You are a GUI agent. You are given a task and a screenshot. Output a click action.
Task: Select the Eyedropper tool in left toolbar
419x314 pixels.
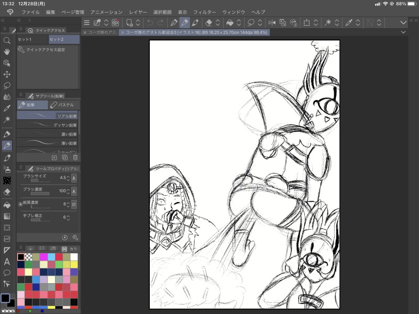point(7,108)
